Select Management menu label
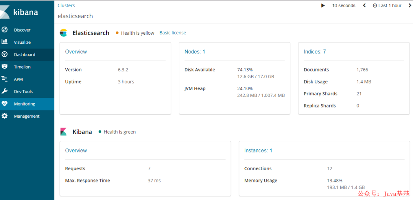This screenshot has height=200, width=413. [27, 116]
